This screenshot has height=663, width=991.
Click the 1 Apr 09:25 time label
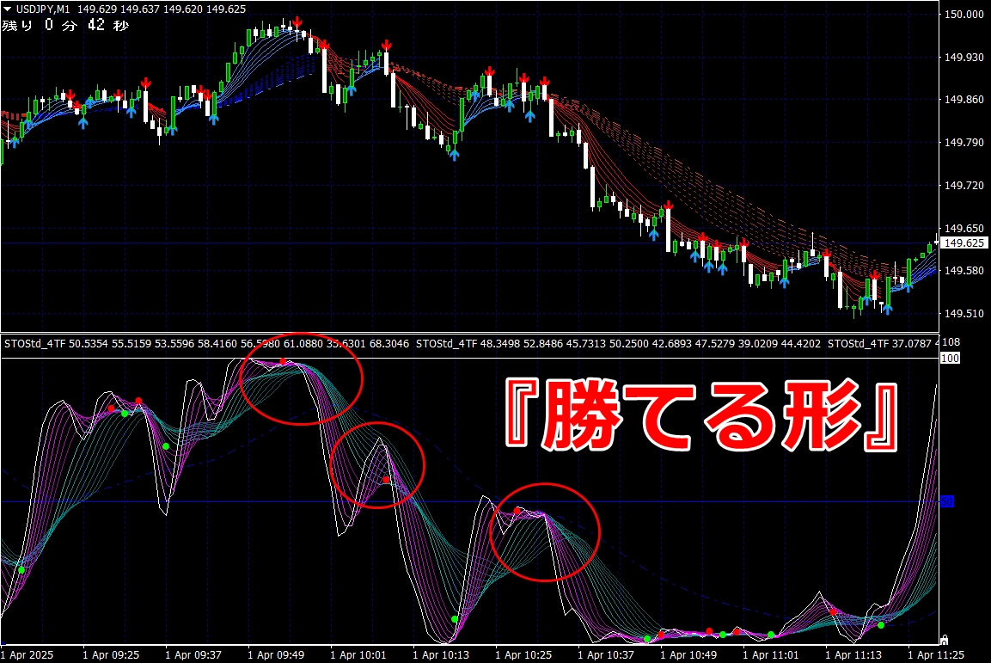click(x=111, y=654)
